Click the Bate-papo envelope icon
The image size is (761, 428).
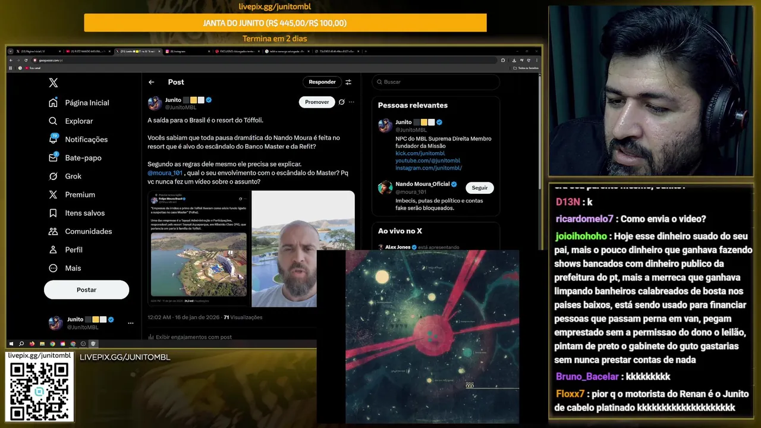54,158
